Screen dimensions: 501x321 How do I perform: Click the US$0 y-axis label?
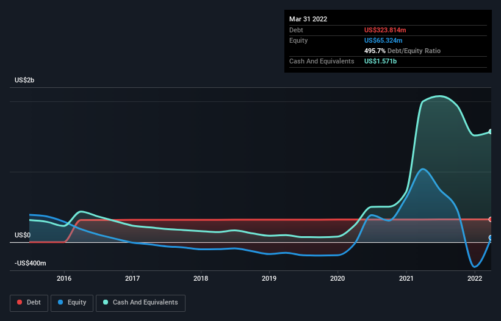point(23,236)
